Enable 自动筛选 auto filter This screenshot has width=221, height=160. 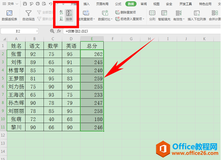tap(28, 16)
